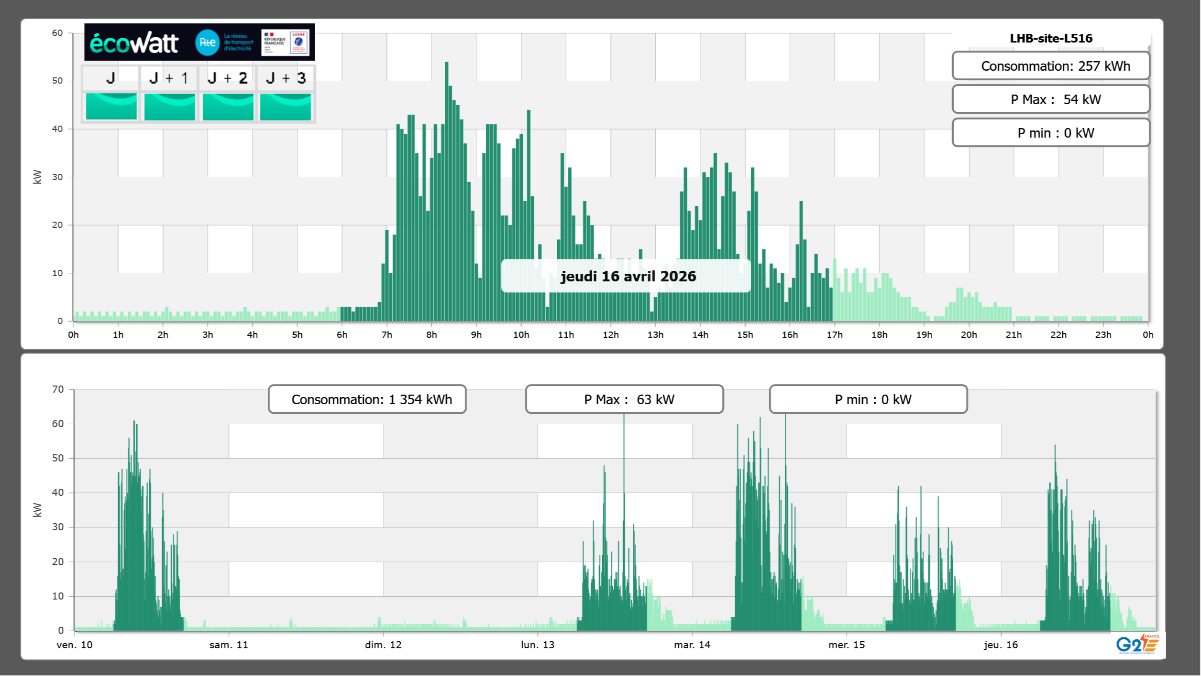Click the green wave icon under J + 3
The image size is (1201, 676).
pyautogui.click(x=286, y=106)
